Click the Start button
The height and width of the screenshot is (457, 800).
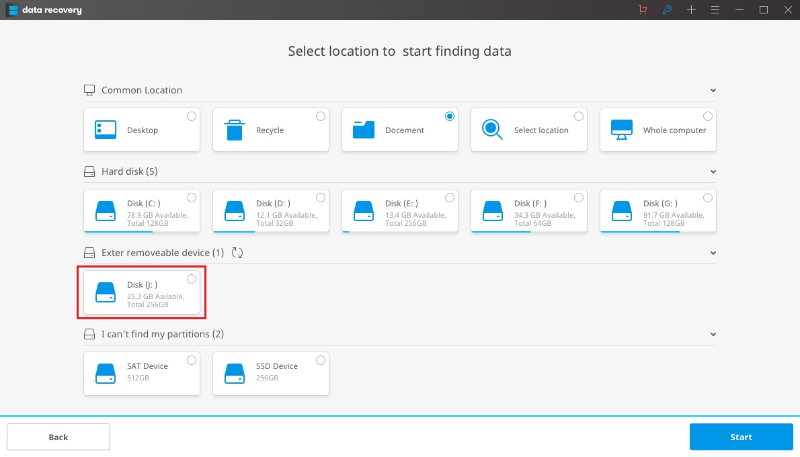point(741,437)
